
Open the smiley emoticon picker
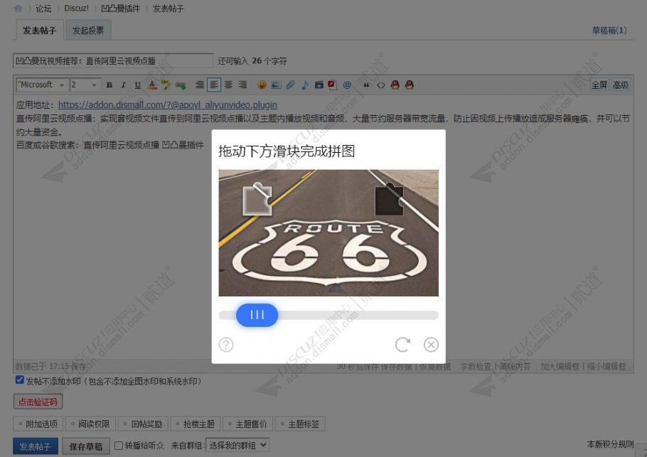tap(262, 85)
